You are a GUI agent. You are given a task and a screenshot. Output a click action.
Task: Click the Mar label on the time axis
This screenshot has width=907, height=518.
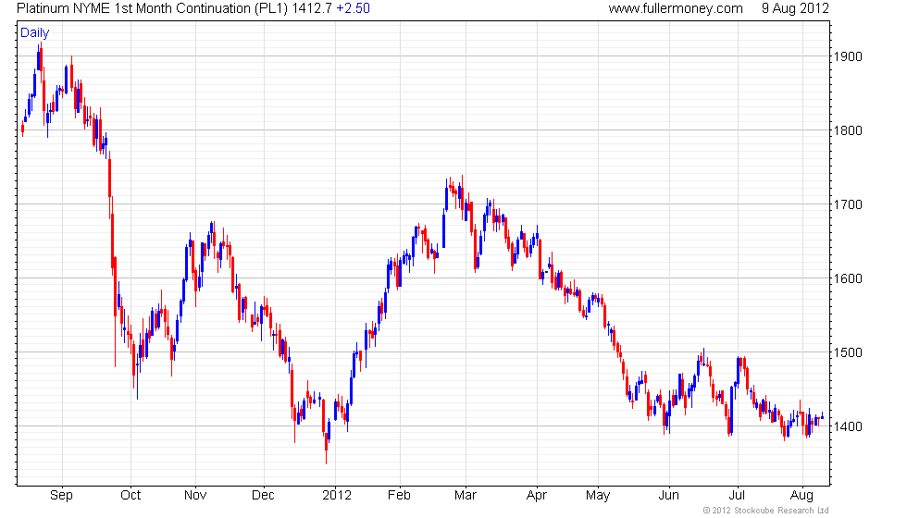(x=466, y=496)
